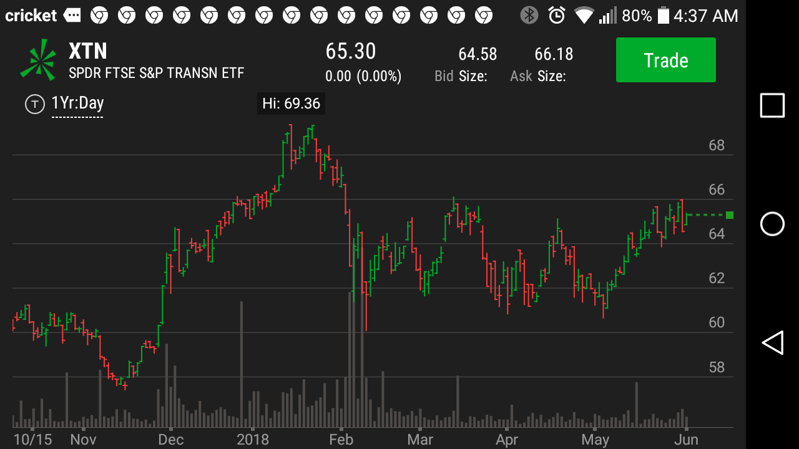Tap the alarm clock status icon
Viewport: 799px width, 449px height.
[x=556, y=16]
